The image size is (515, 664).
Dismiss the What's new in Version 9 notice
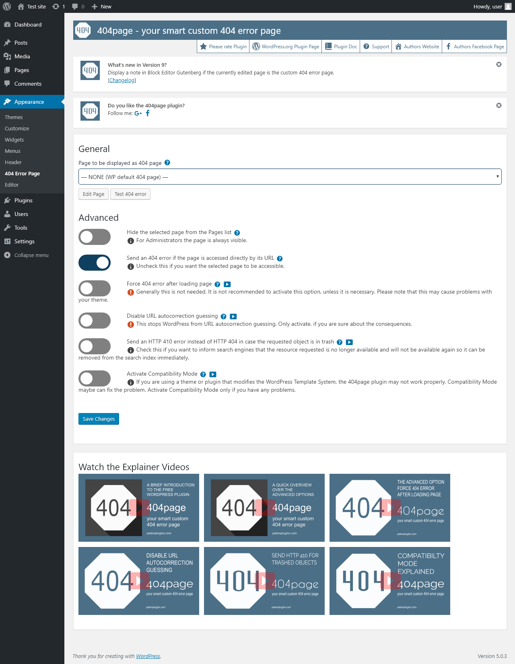(x=499, y=64)
